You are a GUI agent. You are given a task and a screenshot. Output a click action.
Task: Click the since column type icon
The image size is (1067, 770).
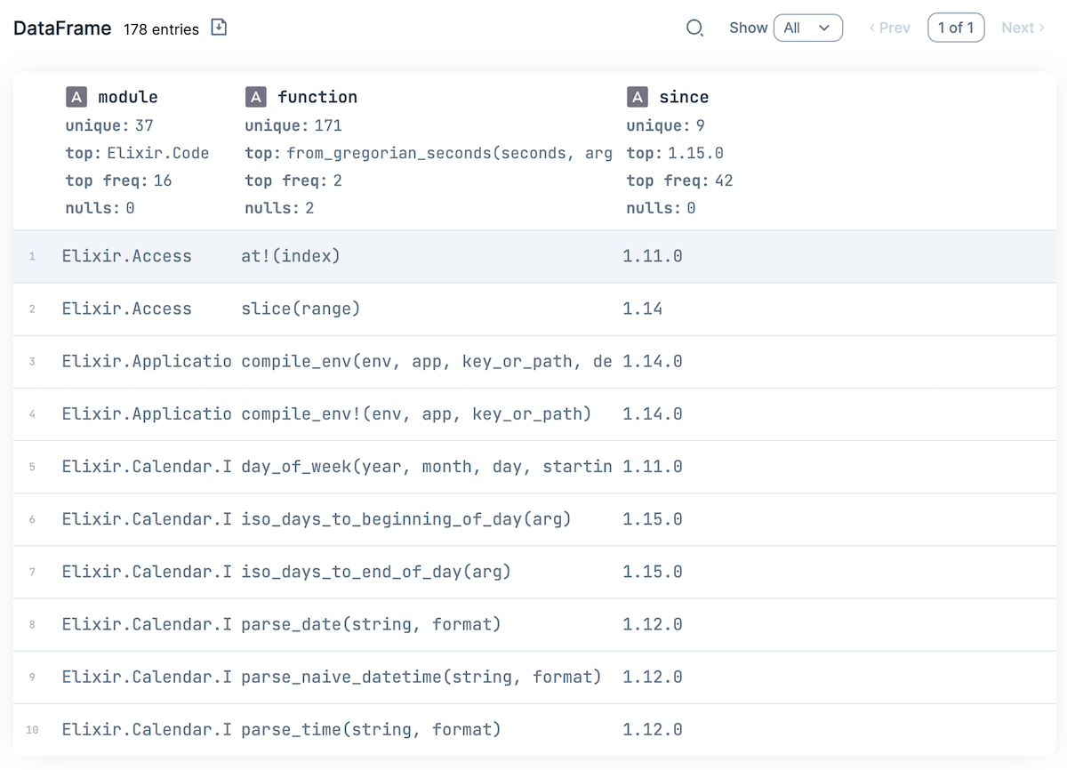point(637,97)
